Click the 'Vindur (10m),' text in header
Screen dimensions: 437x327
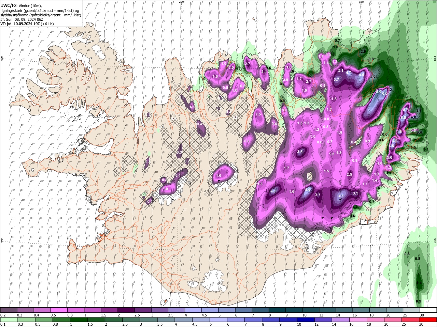(30, 6)
